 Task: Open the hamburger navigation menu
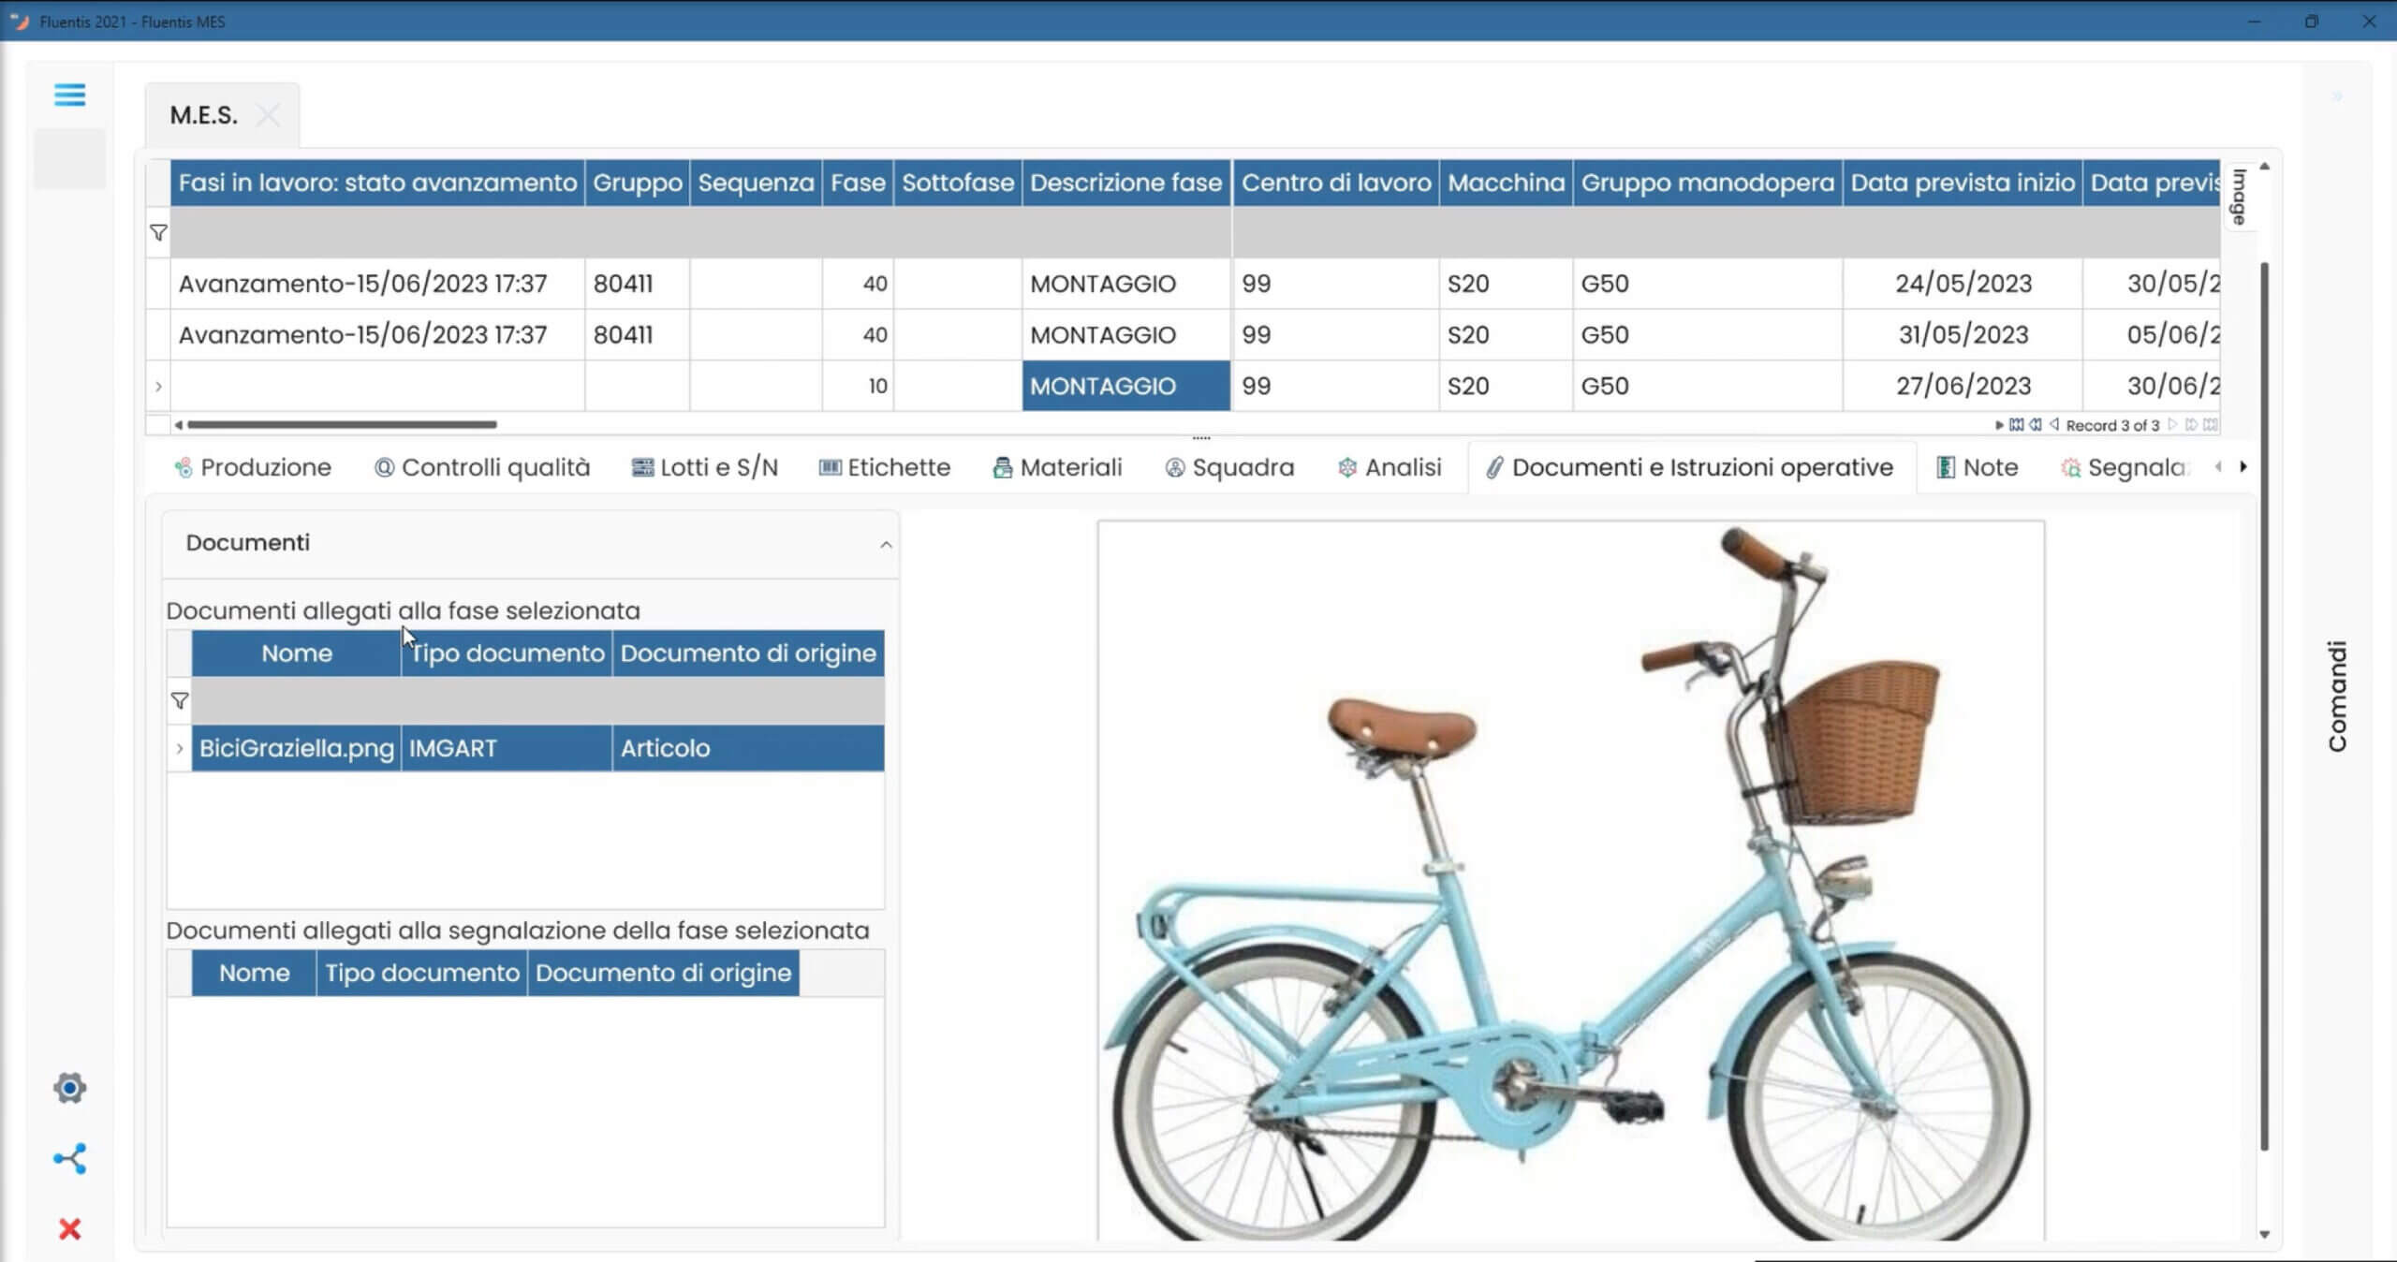(69, 95)
